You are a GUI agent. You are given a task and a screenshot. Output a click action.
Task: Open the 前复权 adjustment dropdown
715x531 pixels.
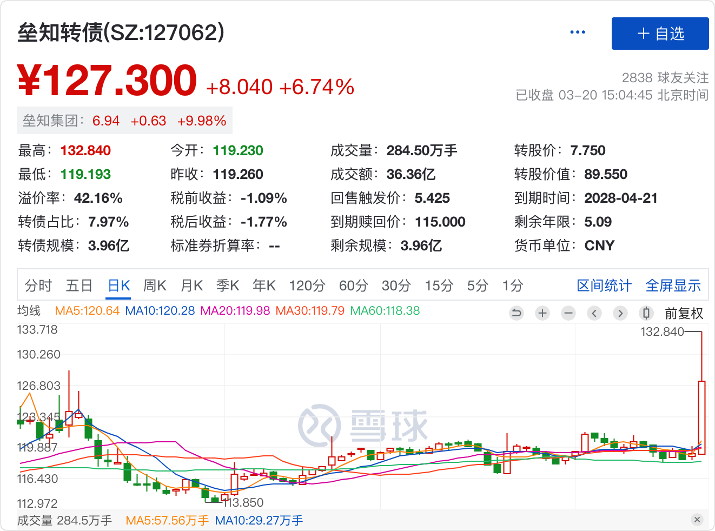pyautogui.click(x=684, y=314)
